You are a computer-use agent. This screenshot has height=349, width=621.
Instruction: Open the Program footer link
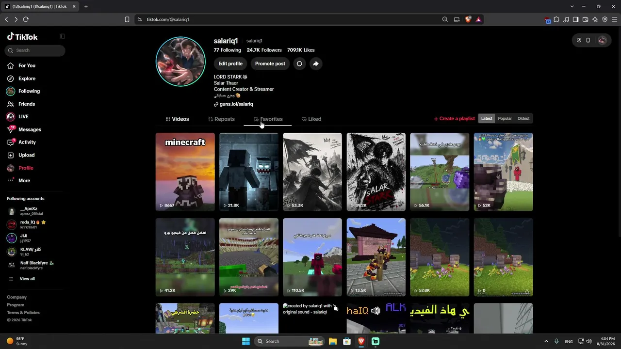(x=16, y=305)
